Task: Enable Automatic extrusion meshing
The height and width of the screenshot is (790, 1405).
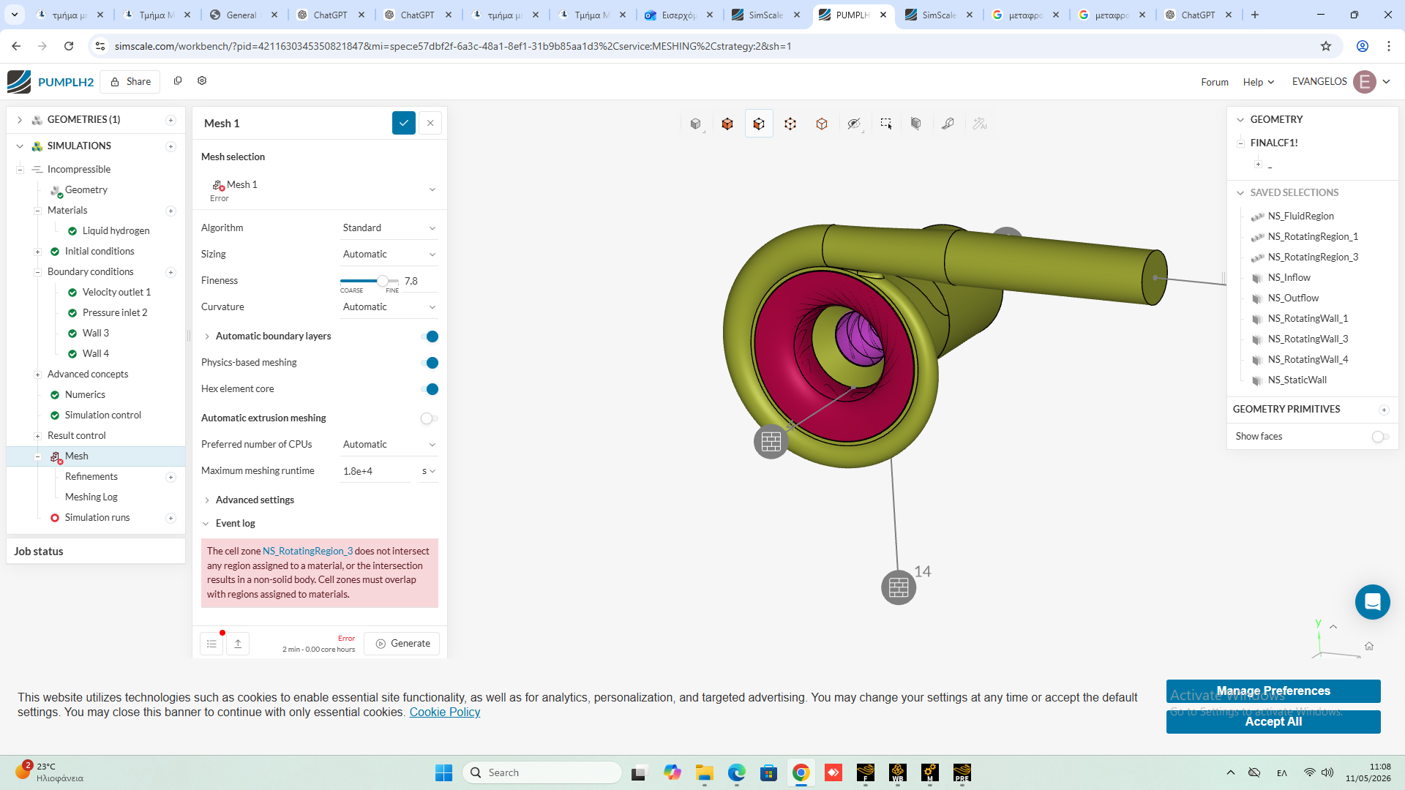Action: 430,418
